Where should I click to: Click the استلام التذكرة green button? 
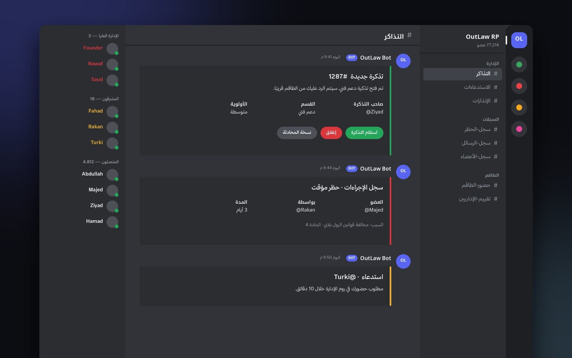point(364,132)
